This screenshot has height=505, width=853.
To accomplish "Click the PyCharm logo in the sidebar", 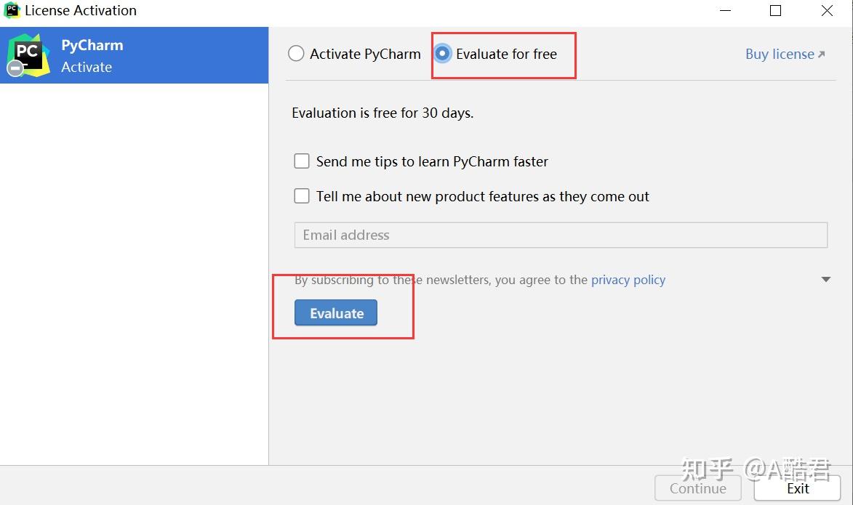I will coord(28,53).
